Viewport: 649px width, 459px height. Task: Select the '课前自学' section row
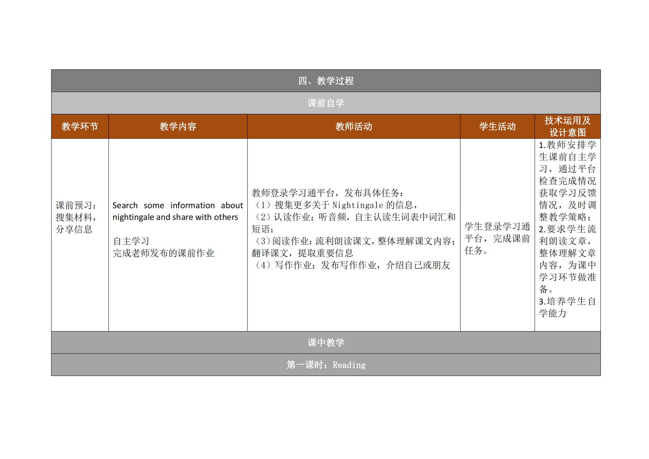[x=326, y=103]
